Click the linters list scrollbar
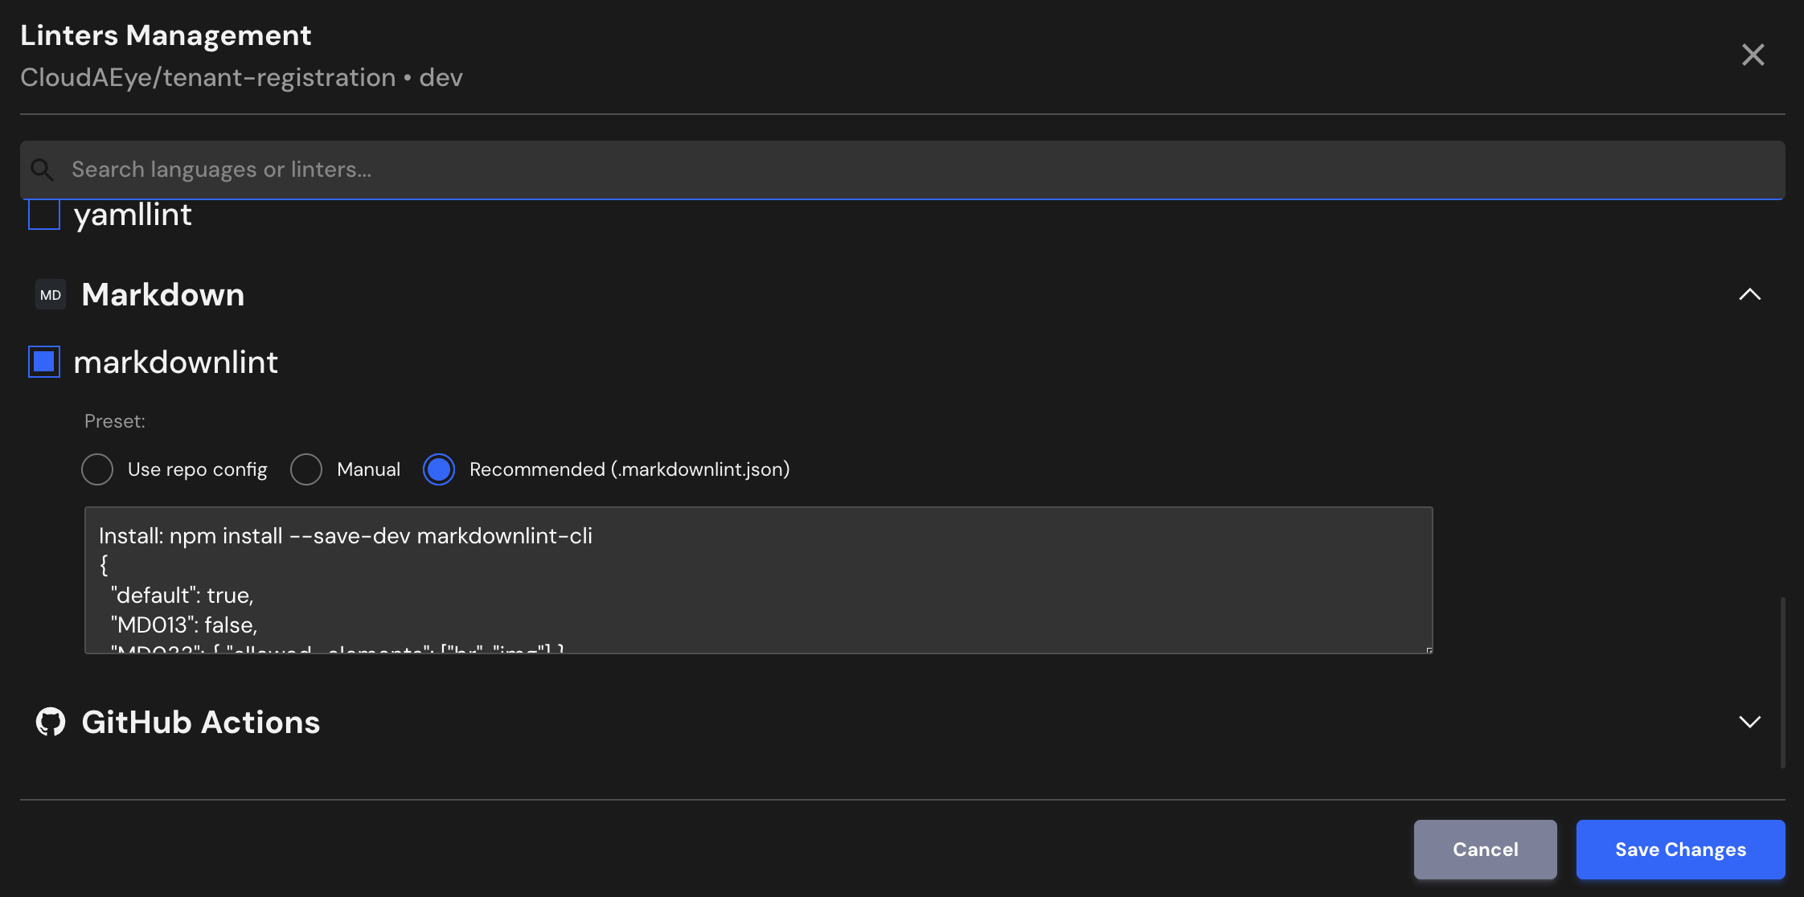This screenshot has height=897, width=1804. 1782,682
